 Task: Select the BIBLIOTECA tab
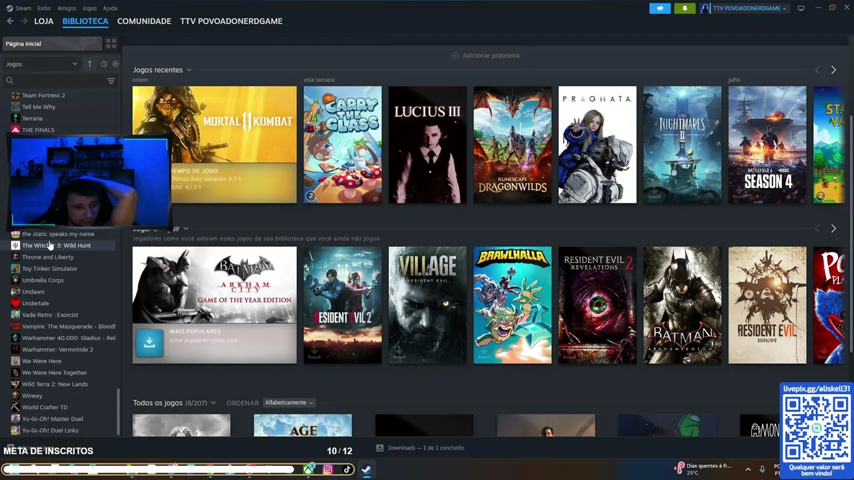click(x=85, y=21)
